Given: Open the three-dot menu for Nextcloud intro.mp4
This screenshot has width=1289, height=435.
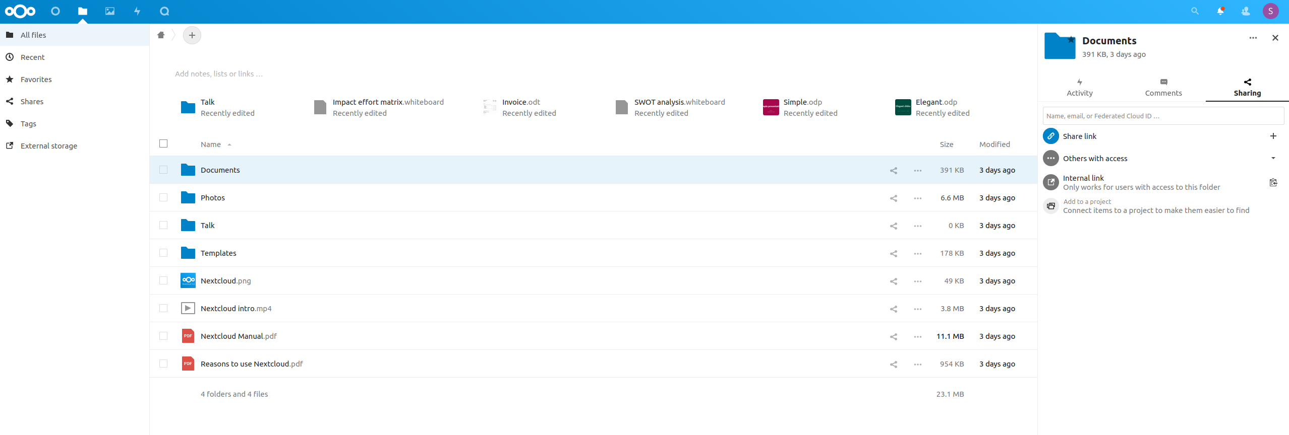Looking at the screenshot, I should [918, 309].
